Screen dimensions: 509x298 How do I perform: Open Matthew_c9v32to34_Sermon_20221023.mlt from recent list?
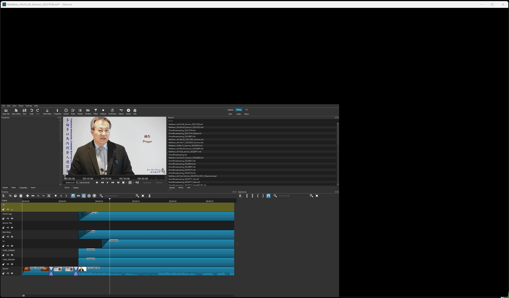click(186, 127)
